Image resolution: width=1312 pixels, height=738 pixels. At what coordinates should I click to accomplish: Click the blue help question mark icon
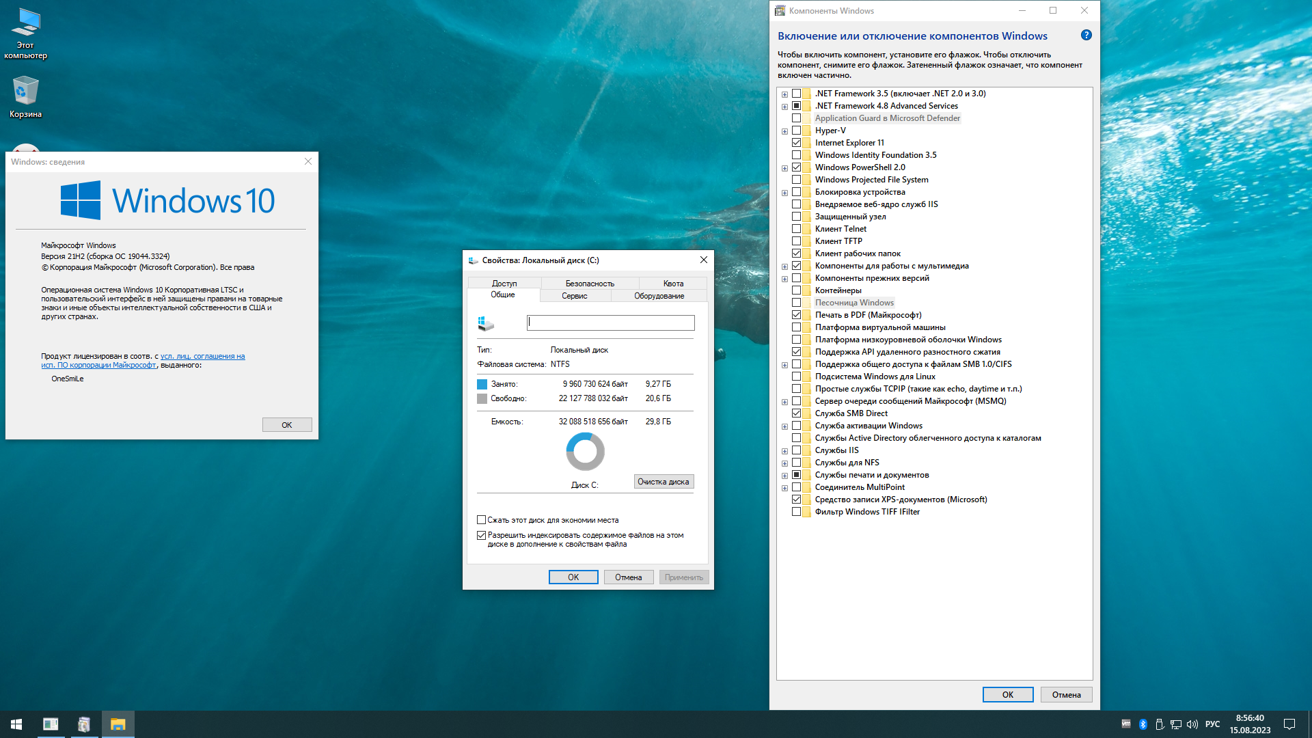click(1086, 36)
